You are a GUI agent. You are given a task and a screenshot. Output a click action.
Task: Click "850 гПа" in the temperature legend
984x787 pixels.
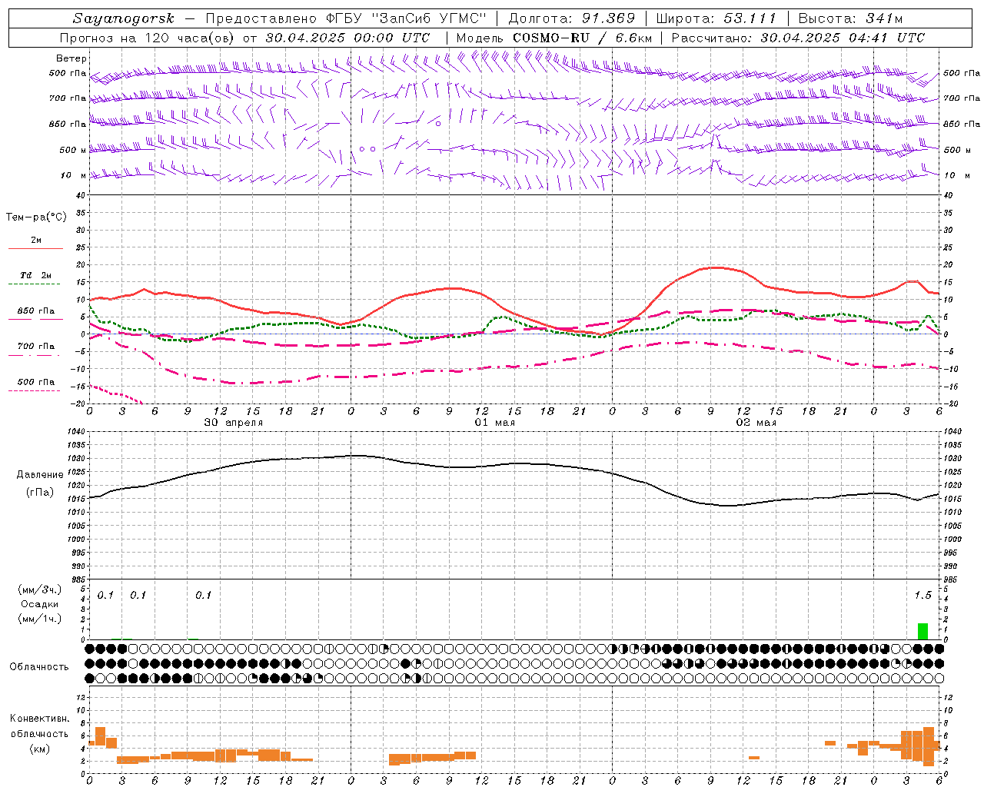coord(36,311)
